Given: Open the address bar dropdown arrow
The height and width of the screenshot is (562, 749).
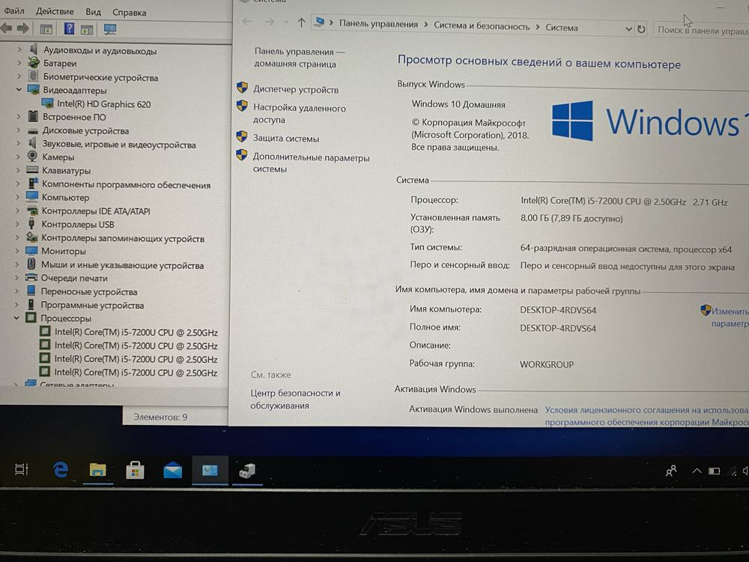Looking at the screenshot, I should point(628,29).
